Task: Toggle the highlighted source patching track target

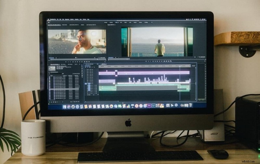Action: [x=86, y=84]
